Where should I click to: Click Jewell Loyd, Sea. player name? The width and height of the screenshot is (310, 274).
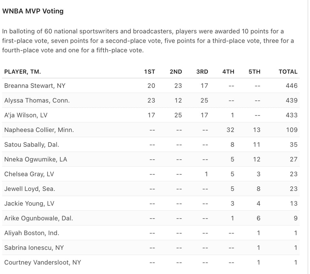click(30, 189)
